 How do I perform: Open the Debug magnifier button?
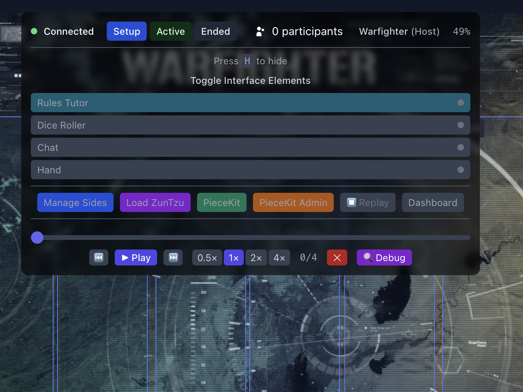384,257
